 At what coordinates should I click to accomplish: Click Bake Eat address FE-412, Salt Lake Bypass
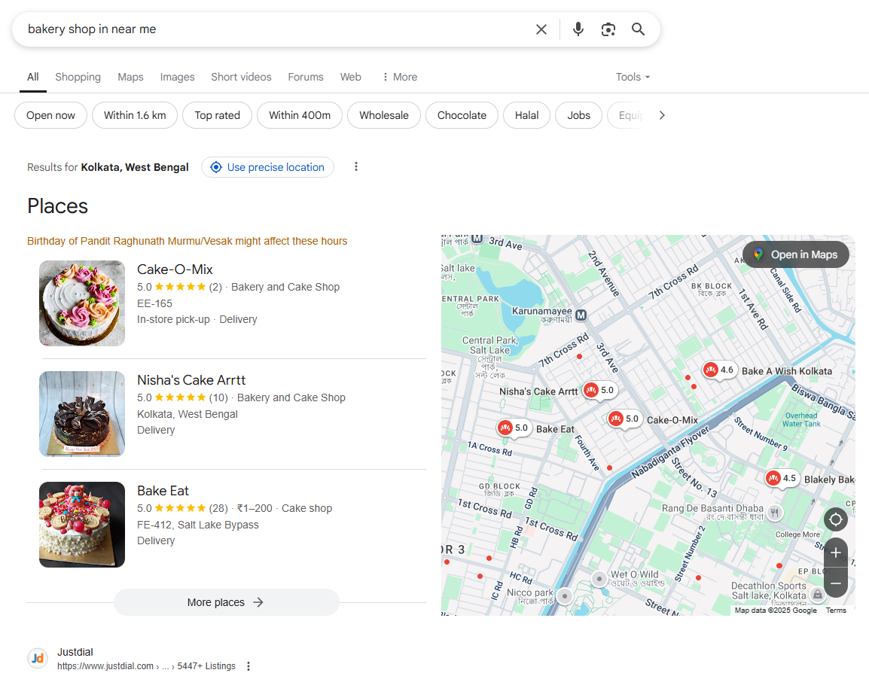198,525
